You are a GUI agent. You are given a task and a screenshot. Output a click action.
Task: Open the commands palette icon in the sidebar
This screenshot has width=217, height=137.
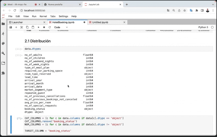click(3, 43)
